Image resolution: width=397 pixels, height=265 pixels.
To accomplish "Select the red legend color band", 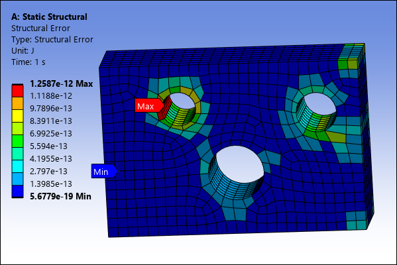I will (x=17, y=91).
